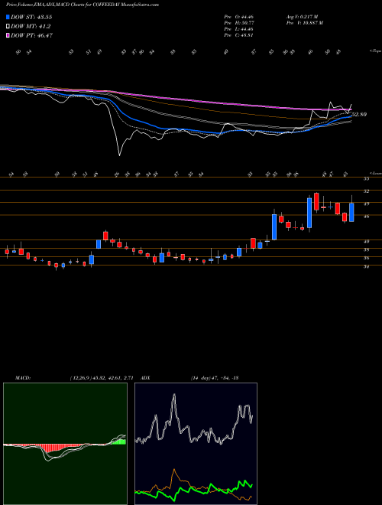382x505 pixels.
Task: Click the blue DOW ST legend swatch
Action: pos(8,17)
